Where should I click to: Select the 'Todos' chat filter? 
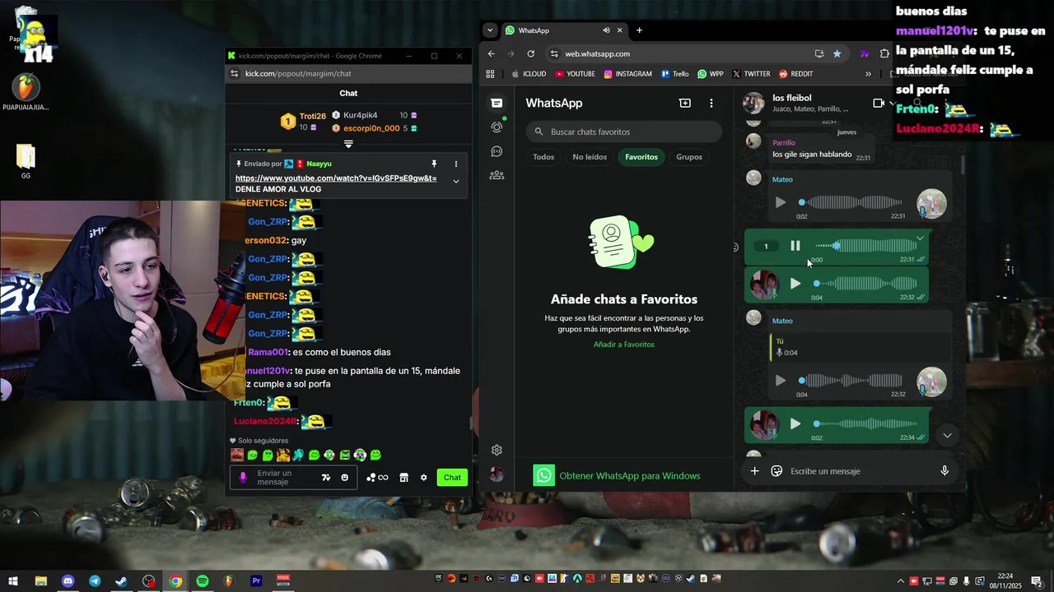tap(543, 157)
